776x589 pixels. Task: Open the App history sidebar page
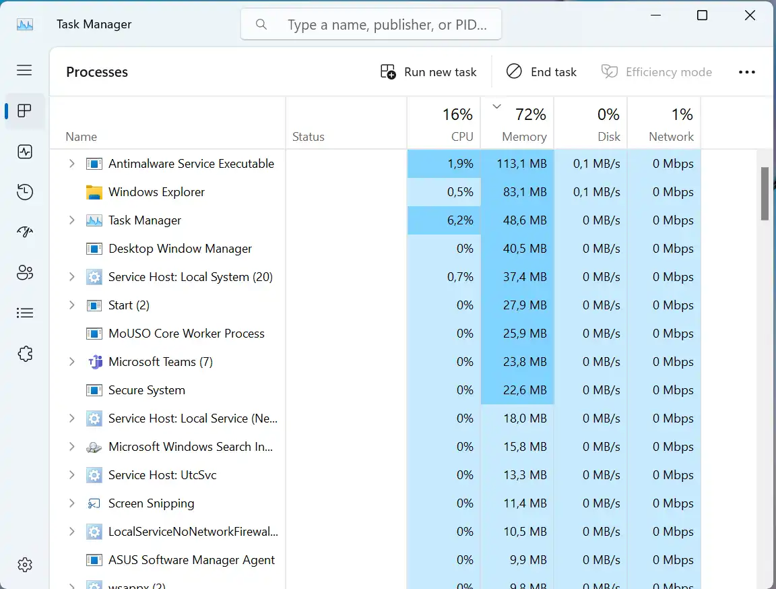(24, 192)
